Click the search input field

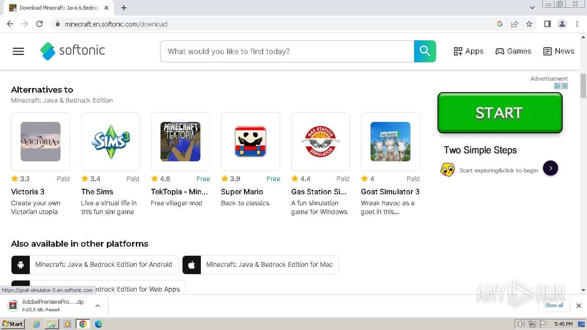click(x=287, y=51)
